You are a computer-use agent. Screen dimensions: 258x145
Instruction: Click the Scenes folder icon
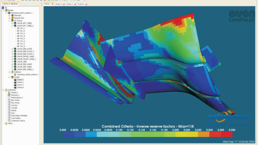click(12, 77)
